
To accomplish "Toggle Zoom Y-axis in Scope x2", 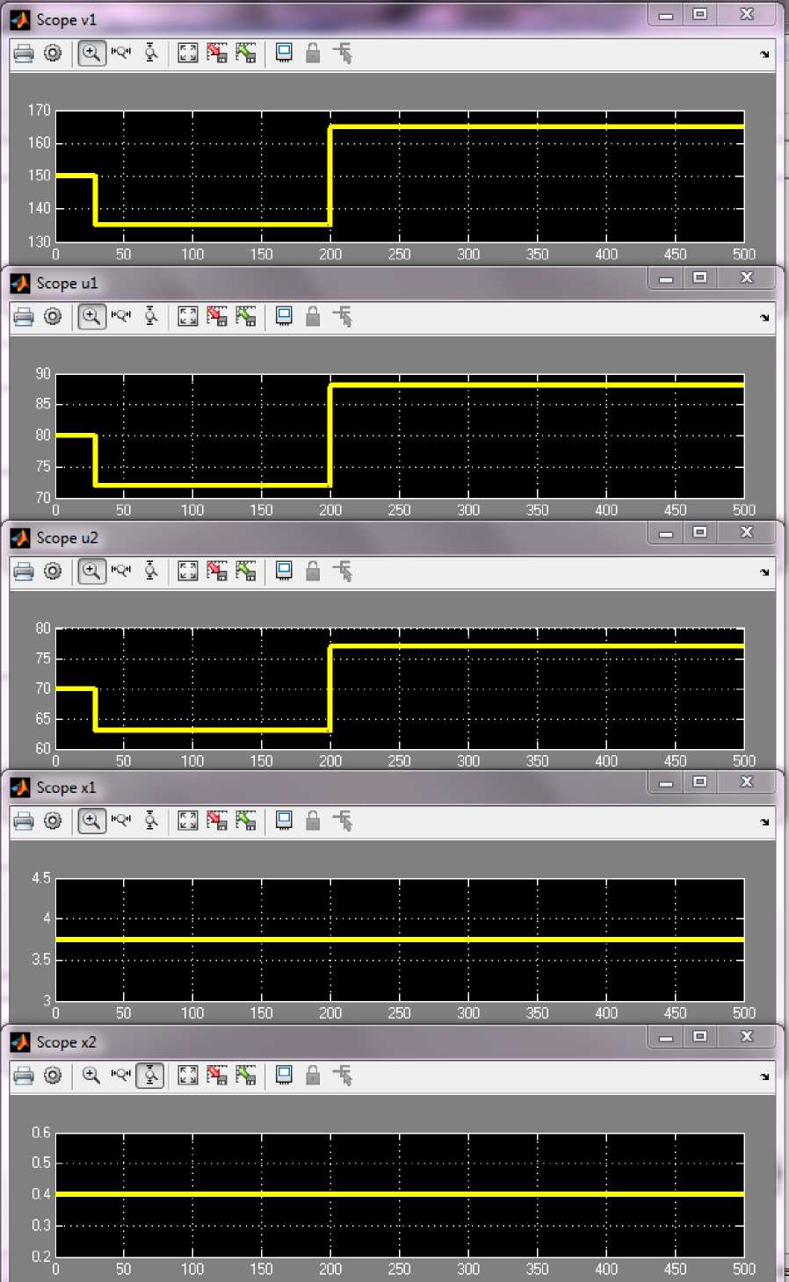I will pos(151,1076).
